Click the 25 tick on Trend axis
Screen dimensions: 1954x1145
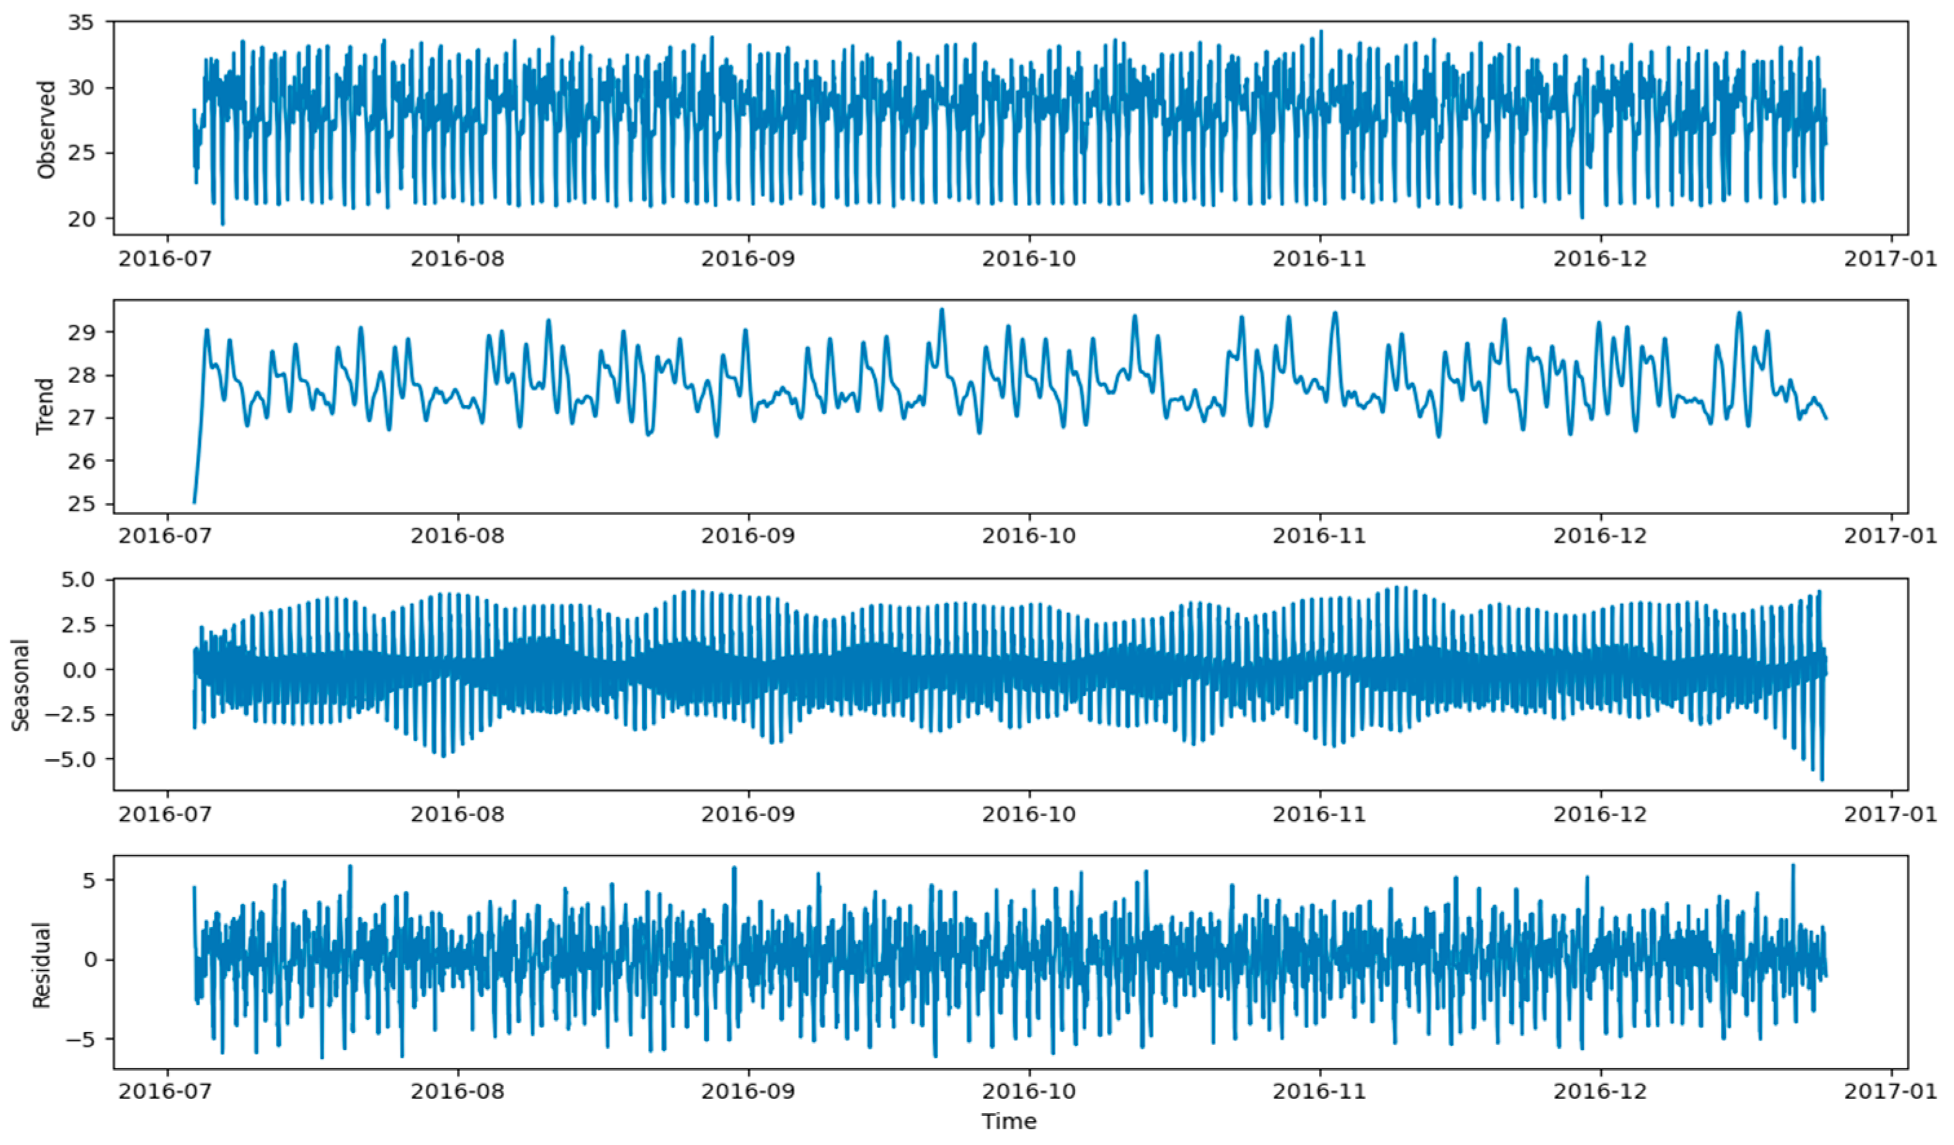click(x=81, y=505)
